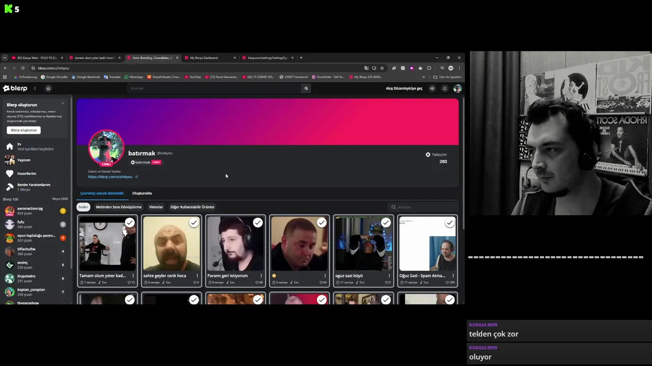Open the Blerp logo home link
The image size is (652, 366).
pyautogui.click(x=15, y=88)
